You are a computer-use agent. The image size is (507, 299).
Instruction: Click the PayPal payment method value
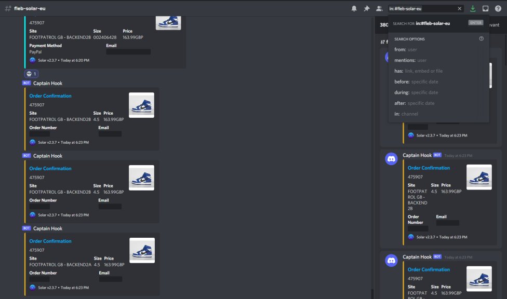[35, 52]
